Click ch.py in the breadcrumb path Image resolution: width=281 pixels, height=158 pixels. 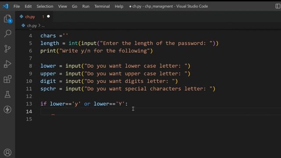tap(32, 26)
